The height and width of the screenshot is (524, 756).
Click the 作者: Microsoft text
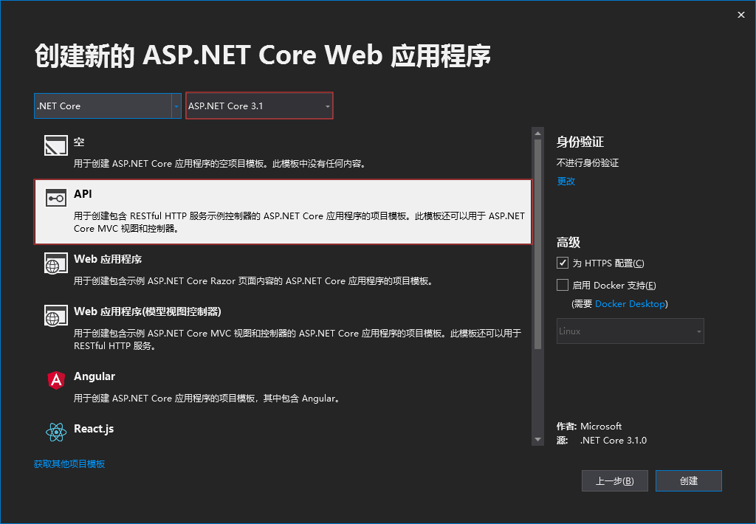(589, 426)
